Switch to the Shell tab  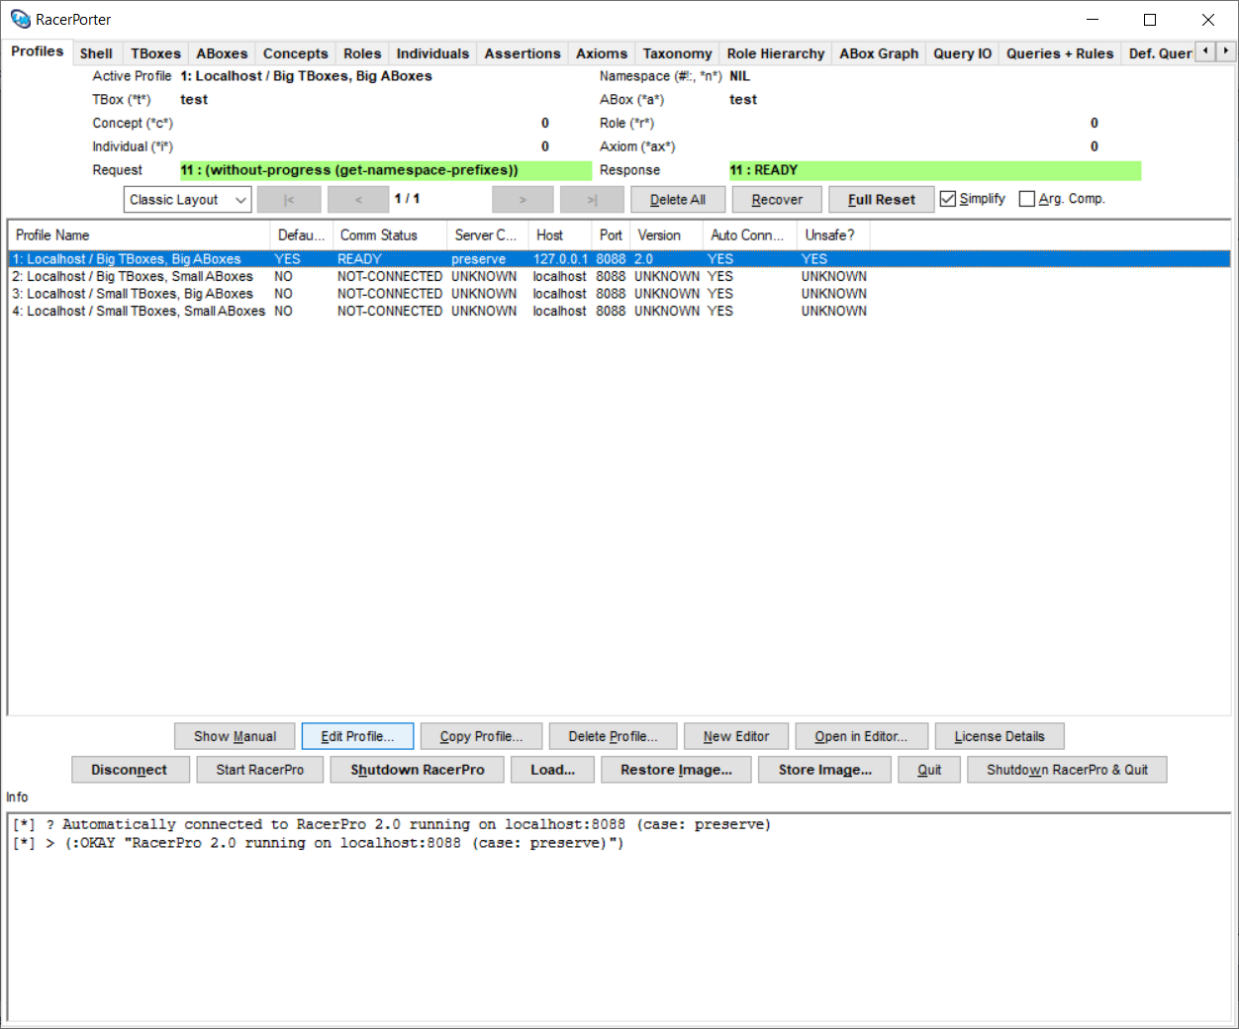[x=96, y=53]
